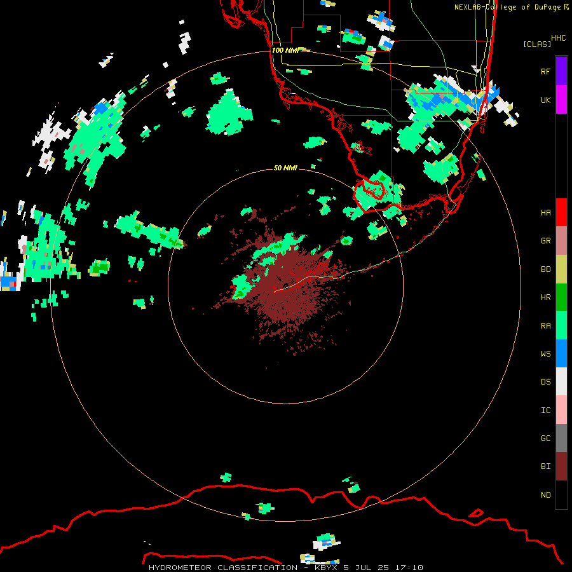Select the GR color swatch in legend

point(561,240)
